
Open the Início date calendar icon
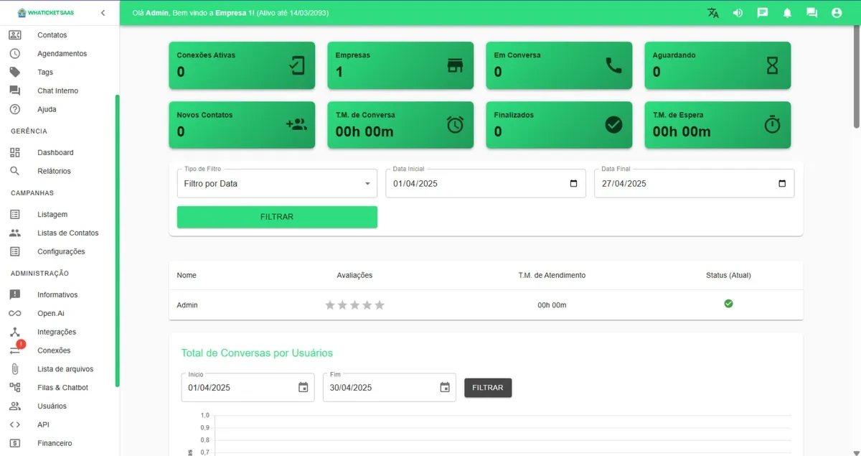click(x=304, y=387)
